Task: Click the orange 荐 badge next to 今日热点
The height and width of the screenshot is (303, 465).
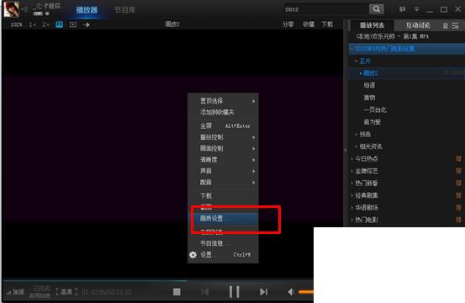Action: coord(458,159)
